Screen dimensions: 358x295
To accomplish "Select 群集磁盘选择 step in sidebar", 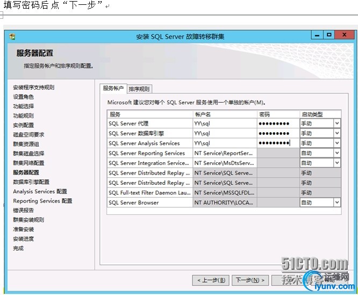I will click(x=28, y=154).
